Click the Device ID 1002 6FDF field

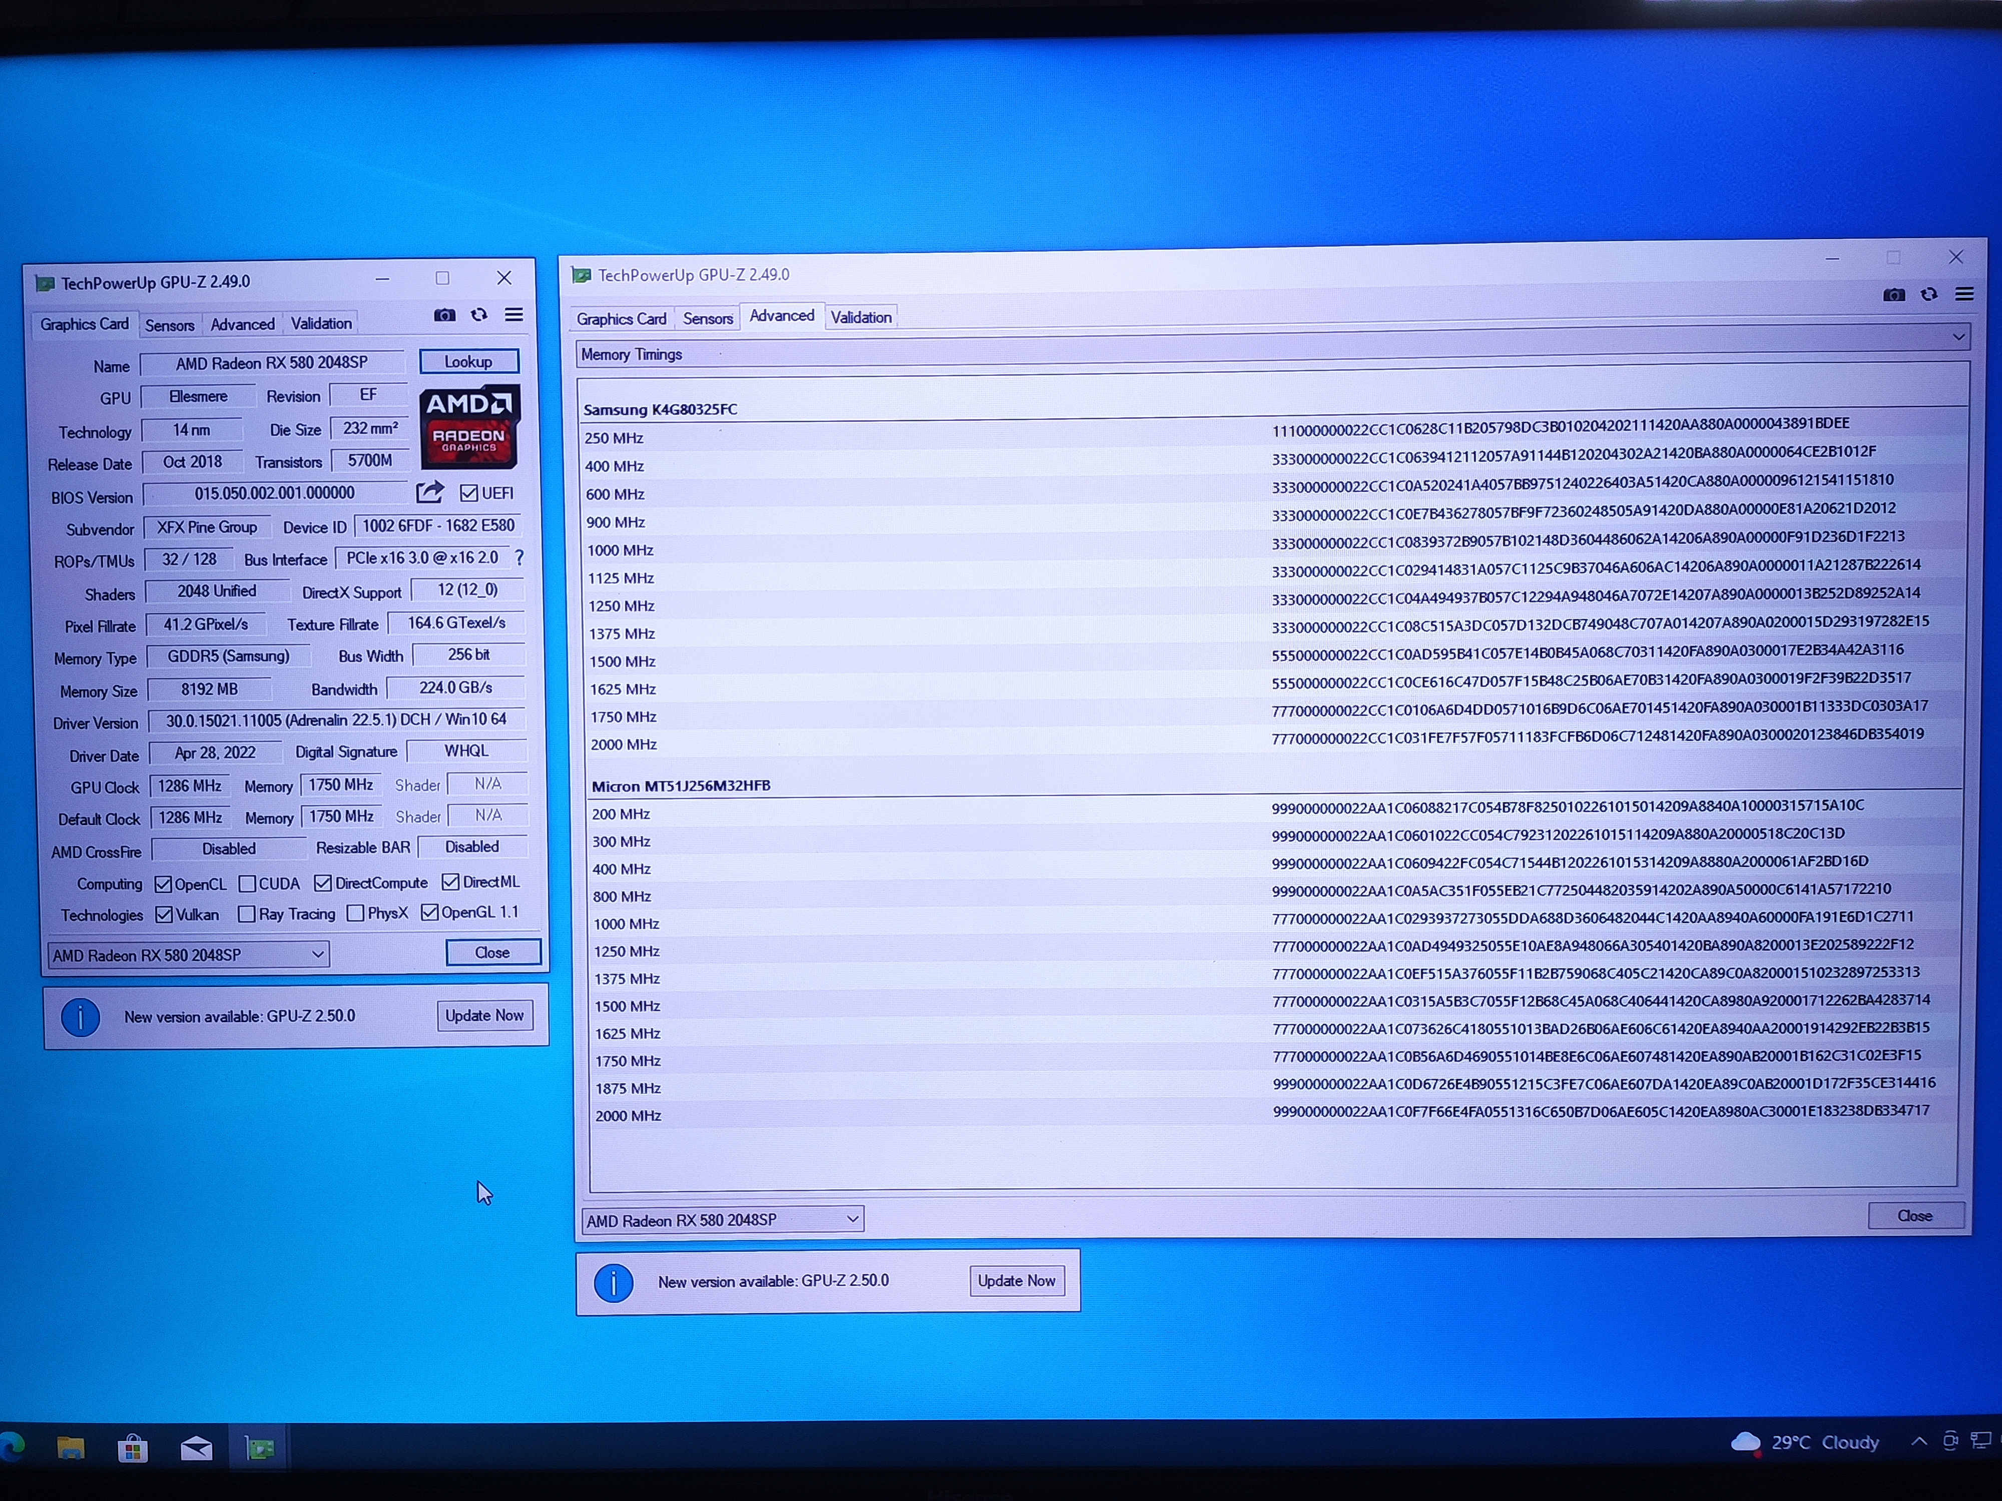coord(439,526)
